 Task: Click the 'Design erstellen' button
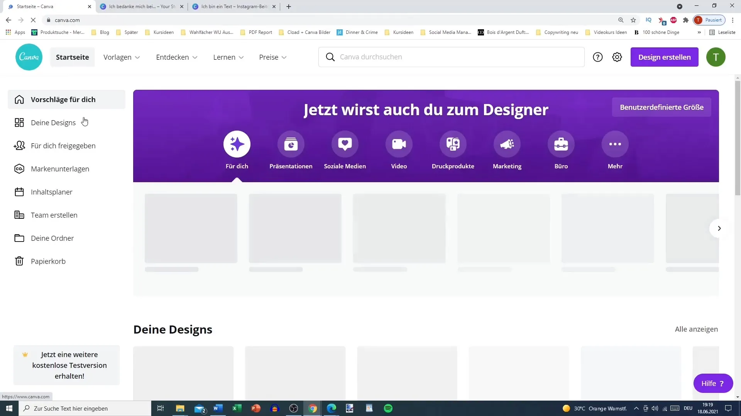[665, 57]
